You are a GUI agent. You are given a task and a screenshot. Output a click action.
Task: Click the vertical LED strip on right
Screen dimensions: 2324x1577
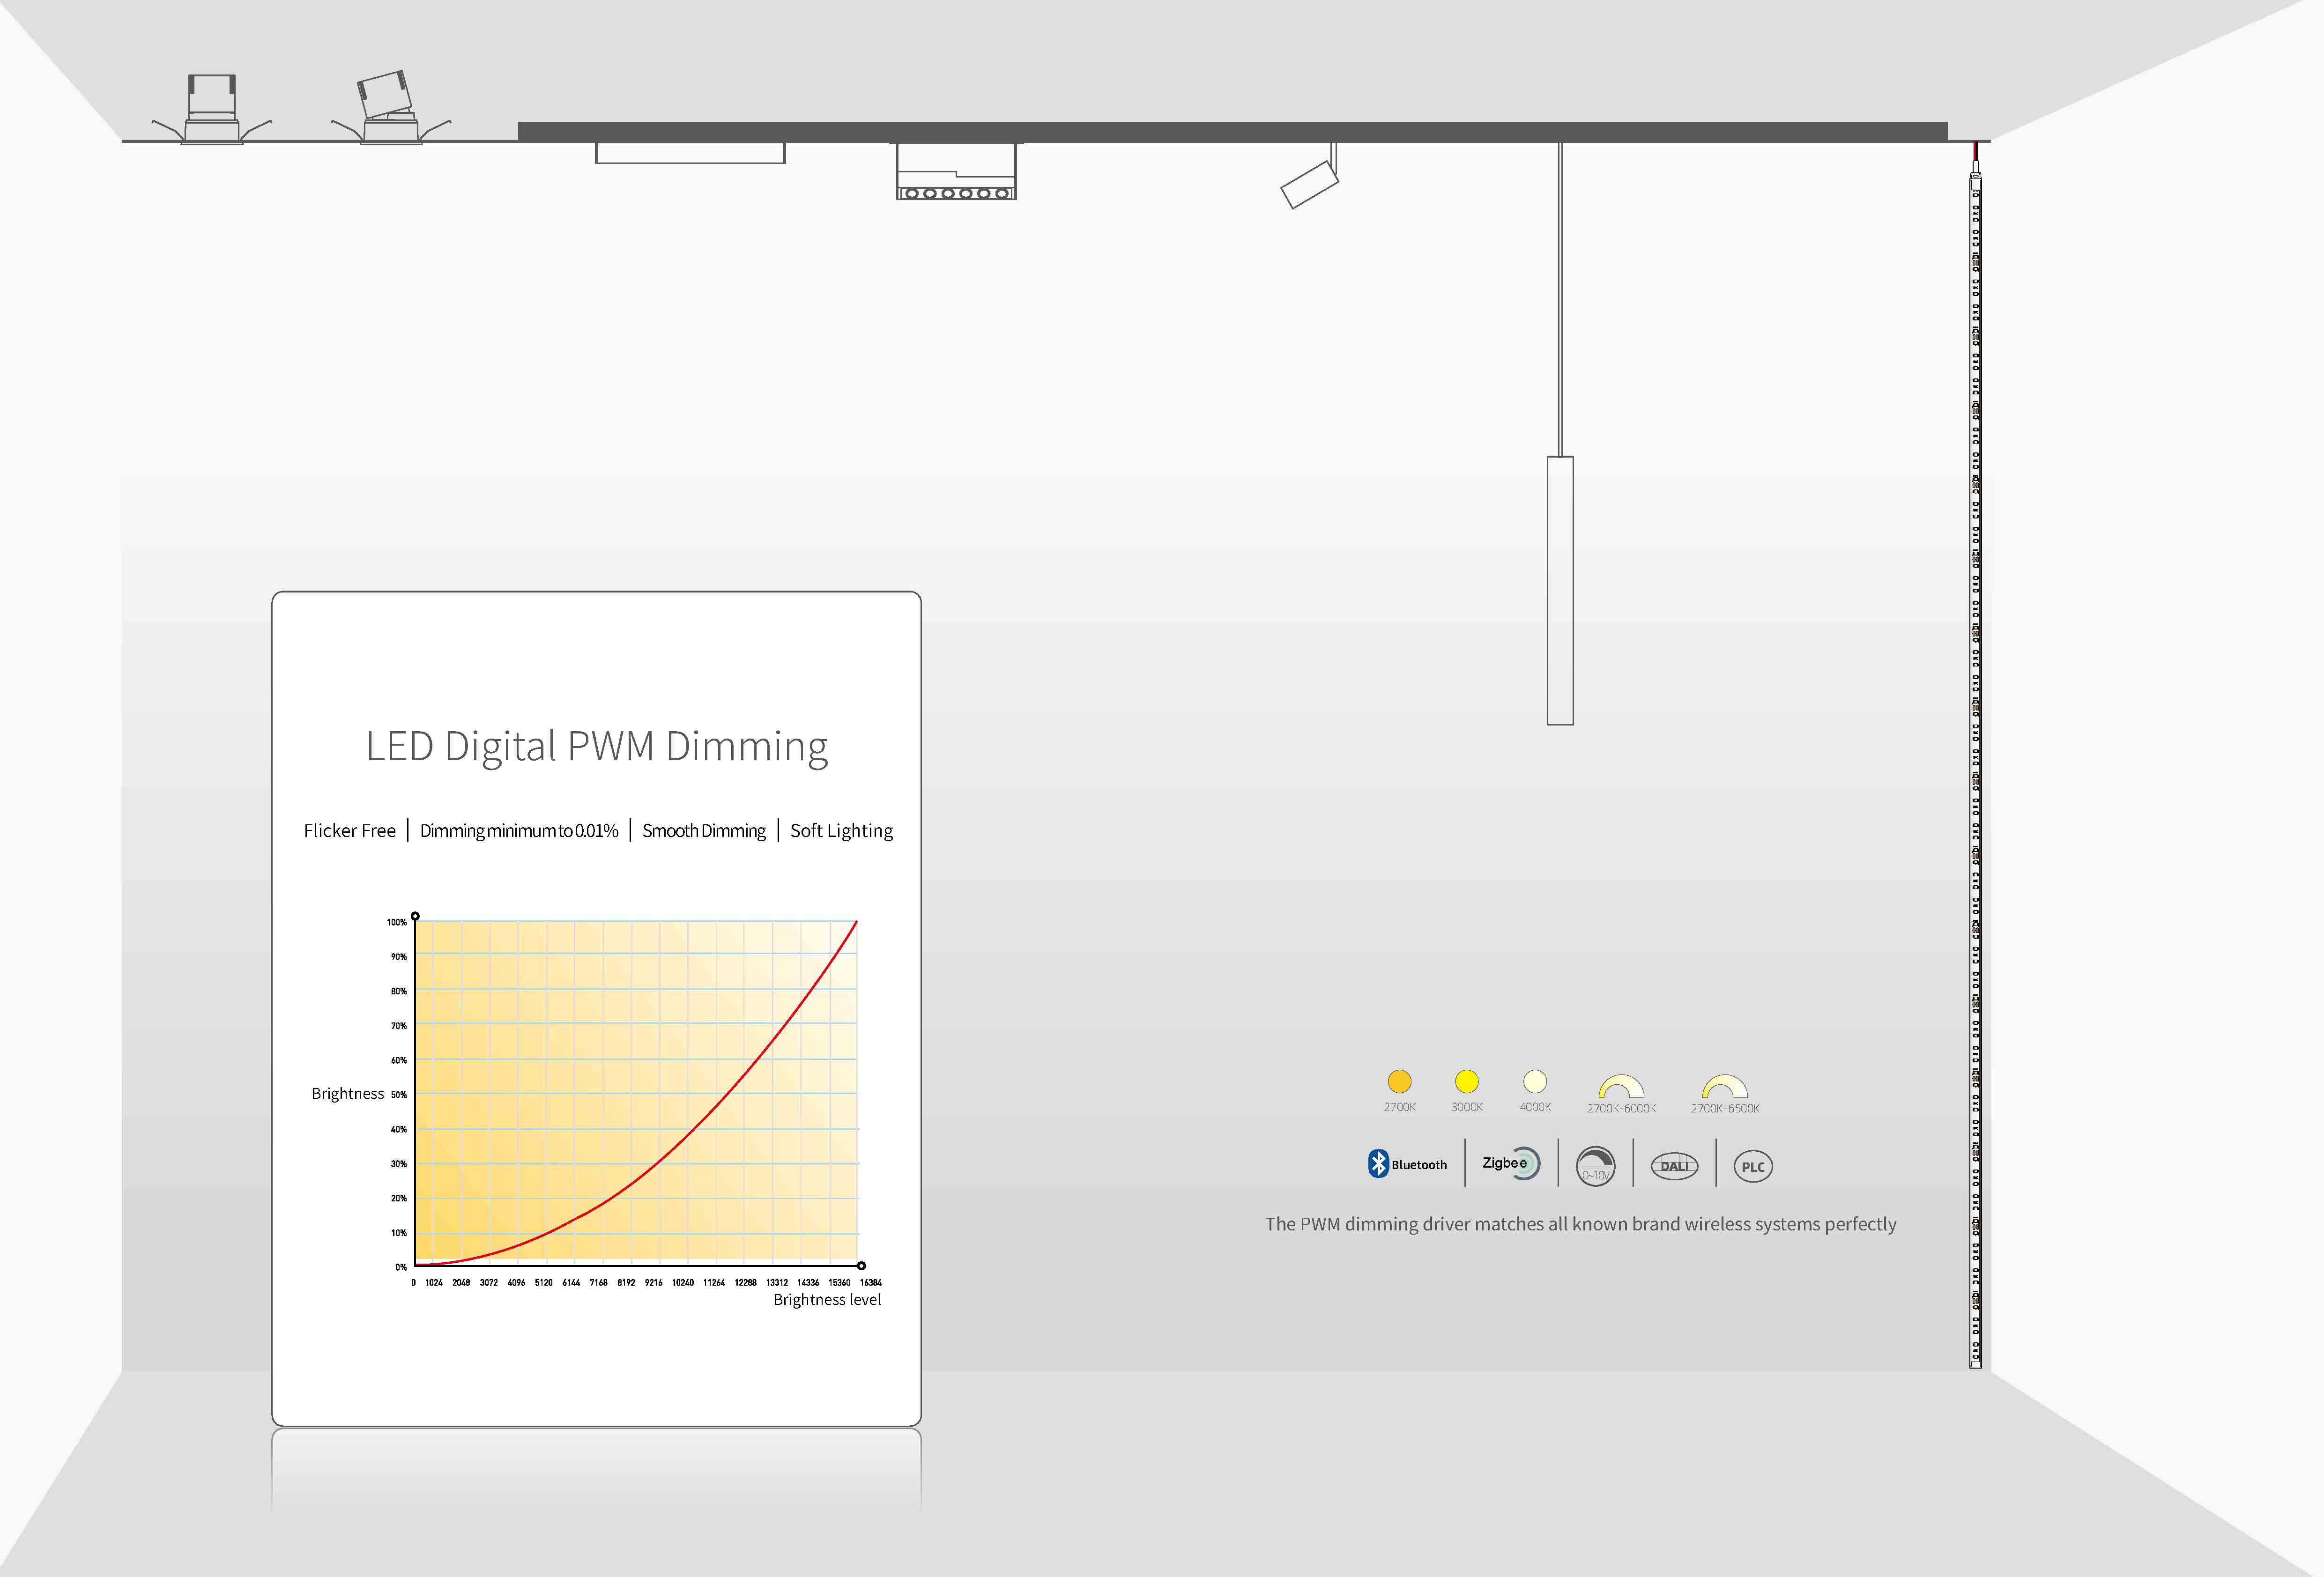click(x=1975, y=770)
